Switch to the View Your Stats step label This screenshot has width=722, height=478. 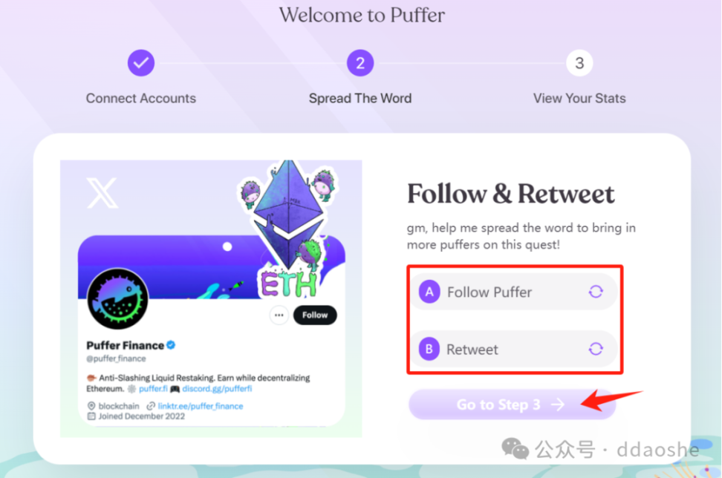click(x=579, y=99)
